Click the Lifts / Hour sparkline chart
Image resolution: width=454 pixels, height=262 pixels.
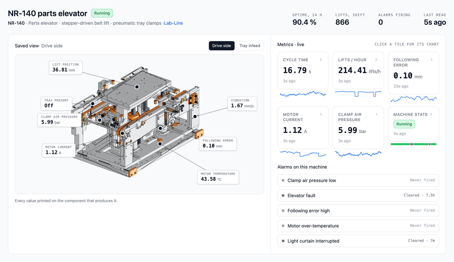(358, 94)
